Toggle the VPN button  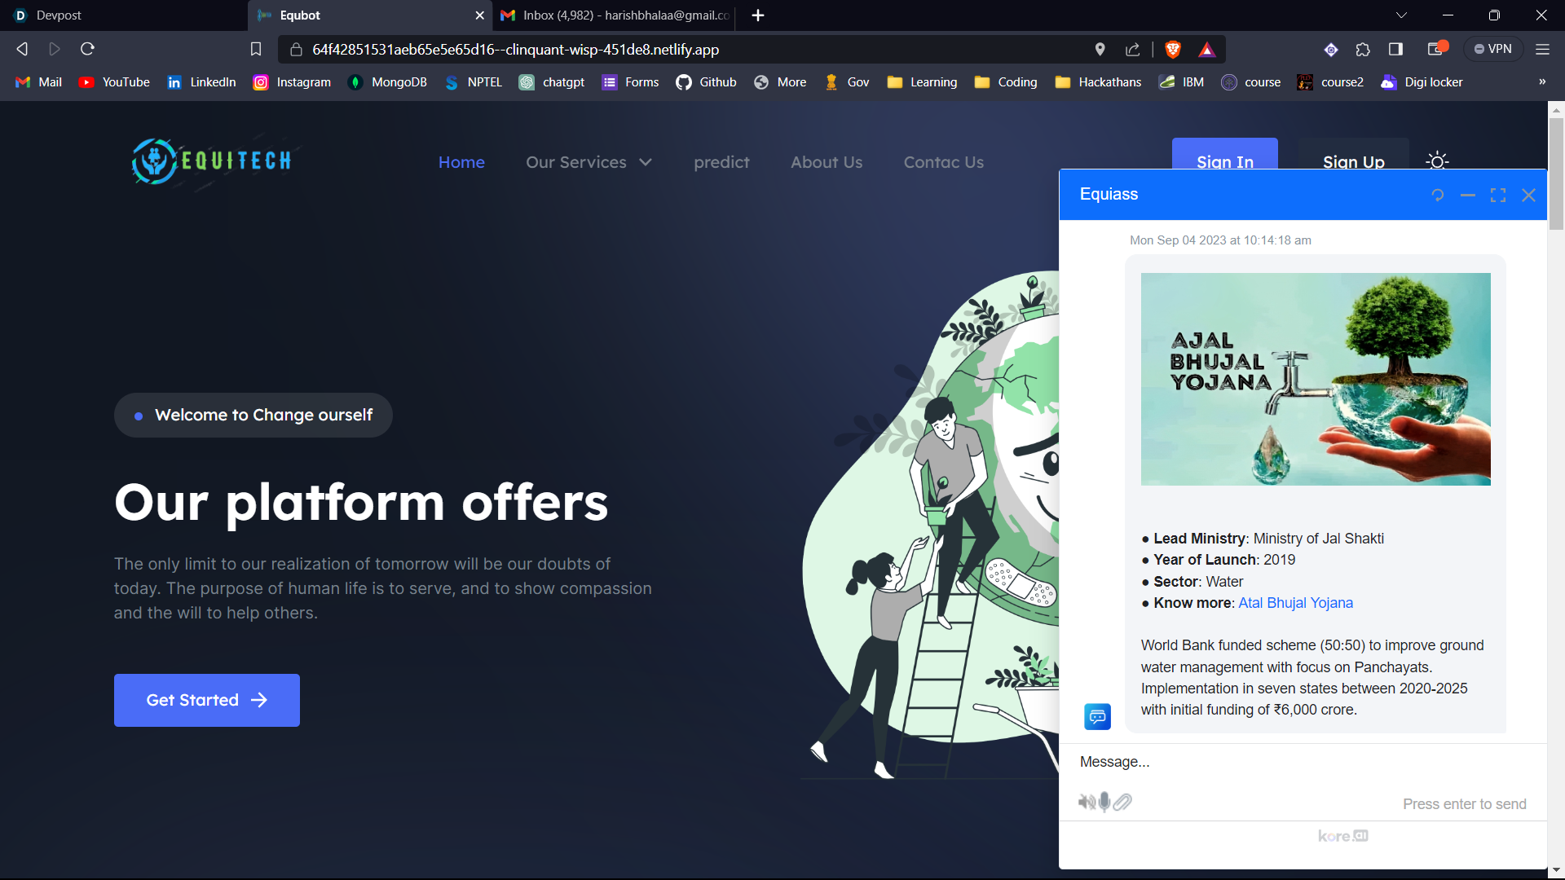click(1492, 50)
